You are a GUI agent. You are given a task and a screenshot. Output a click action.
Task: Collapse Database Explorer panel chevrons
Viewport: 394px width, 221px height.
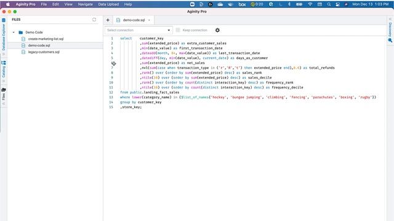tap(4, 54)
